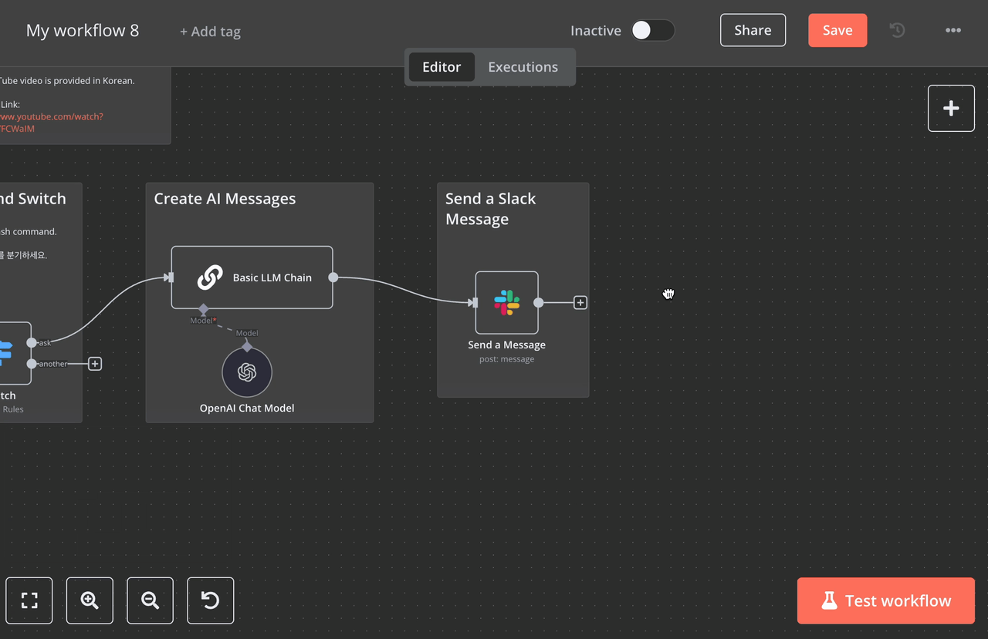Open the three-dots options menu
The height and width of the screenshot is (639, 988).
(953, 31)
